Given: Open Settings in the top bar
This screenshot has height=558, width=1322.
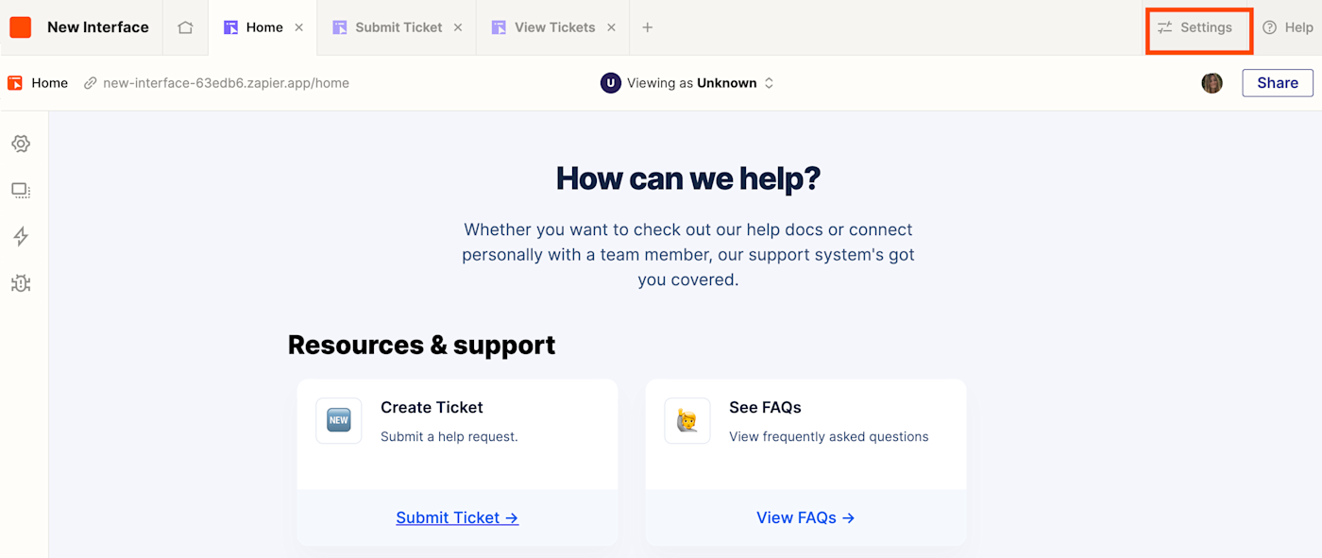Looking at the screenshot, I should (1196, 27).
